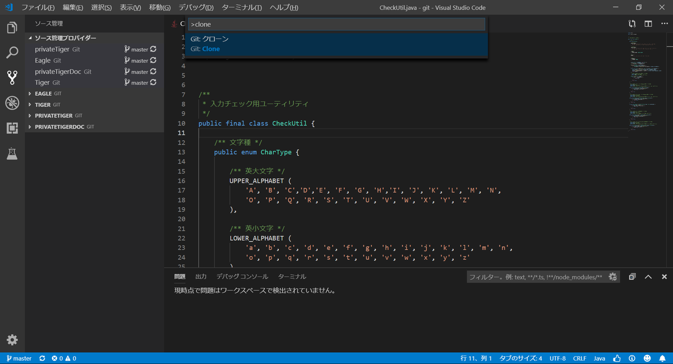Screen dimensions: 673x364
Task: Open the デバッグ(D) menu
Action: click(x=196, y=8)
